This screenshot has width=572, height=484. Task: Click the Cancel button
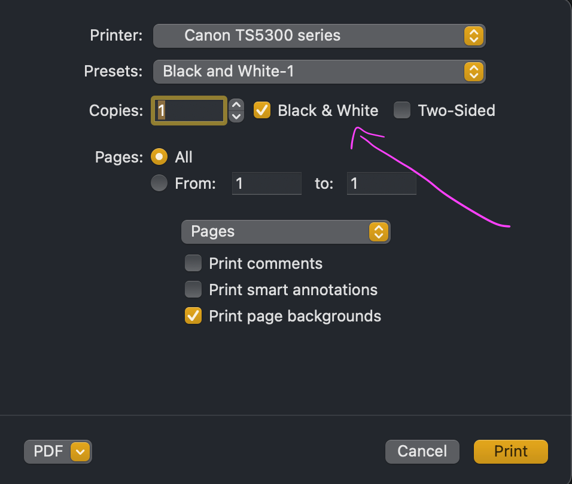point(422,452)
